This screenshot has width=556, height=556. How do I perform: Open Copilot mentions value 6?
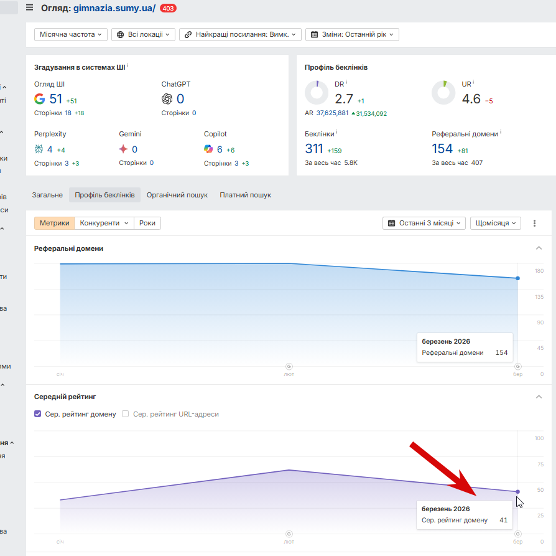coord(220,149)
